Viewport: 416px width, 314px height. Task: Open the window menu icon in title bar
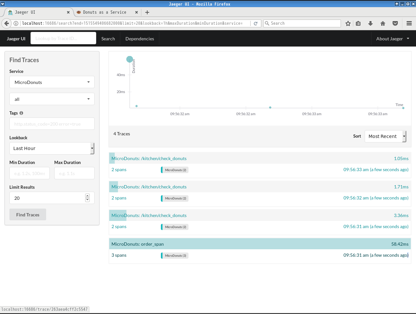[x=3, y=4]
